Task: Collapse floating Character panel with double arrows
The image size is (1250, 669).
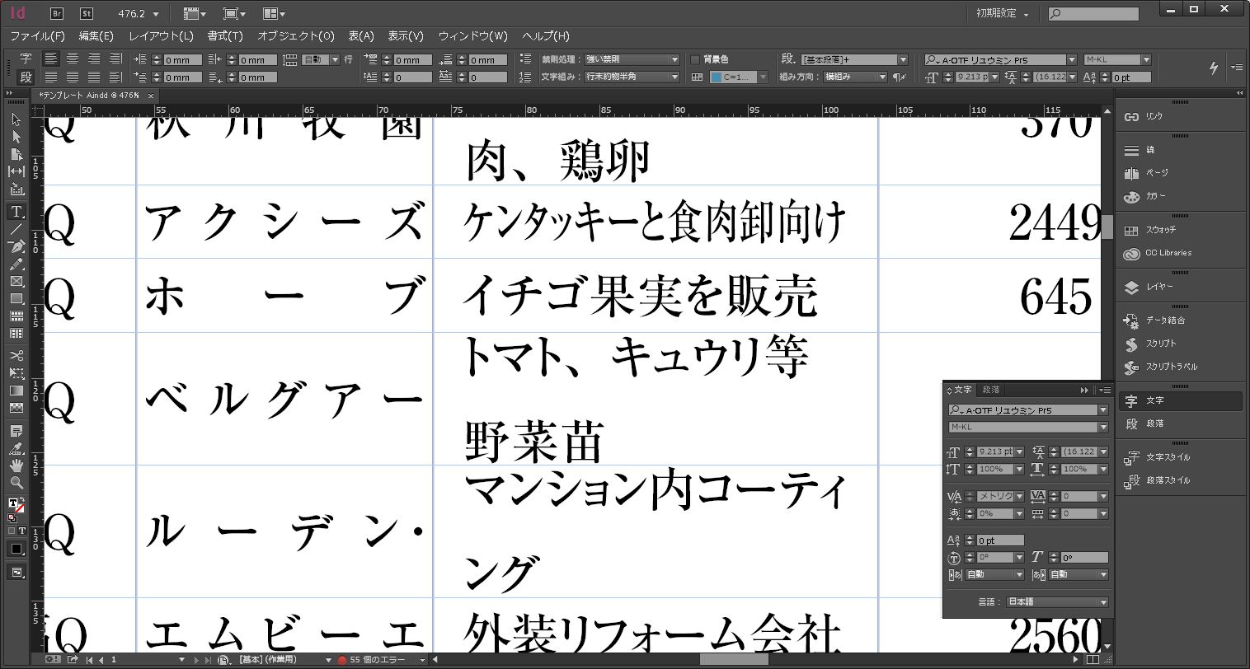Action: (x=1085, y=390)
